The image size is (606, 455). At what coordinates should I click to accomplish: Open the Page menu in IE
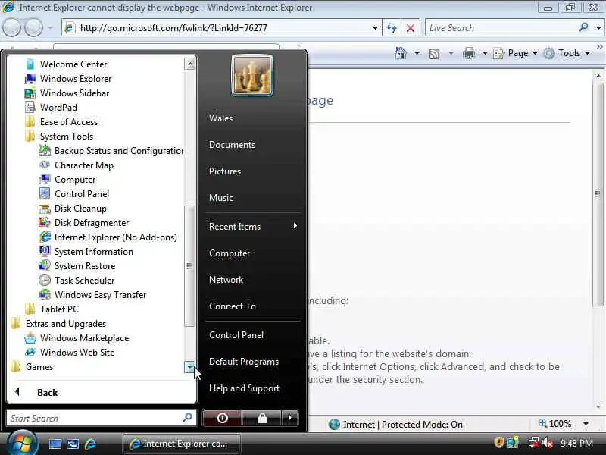click(516, 53)
